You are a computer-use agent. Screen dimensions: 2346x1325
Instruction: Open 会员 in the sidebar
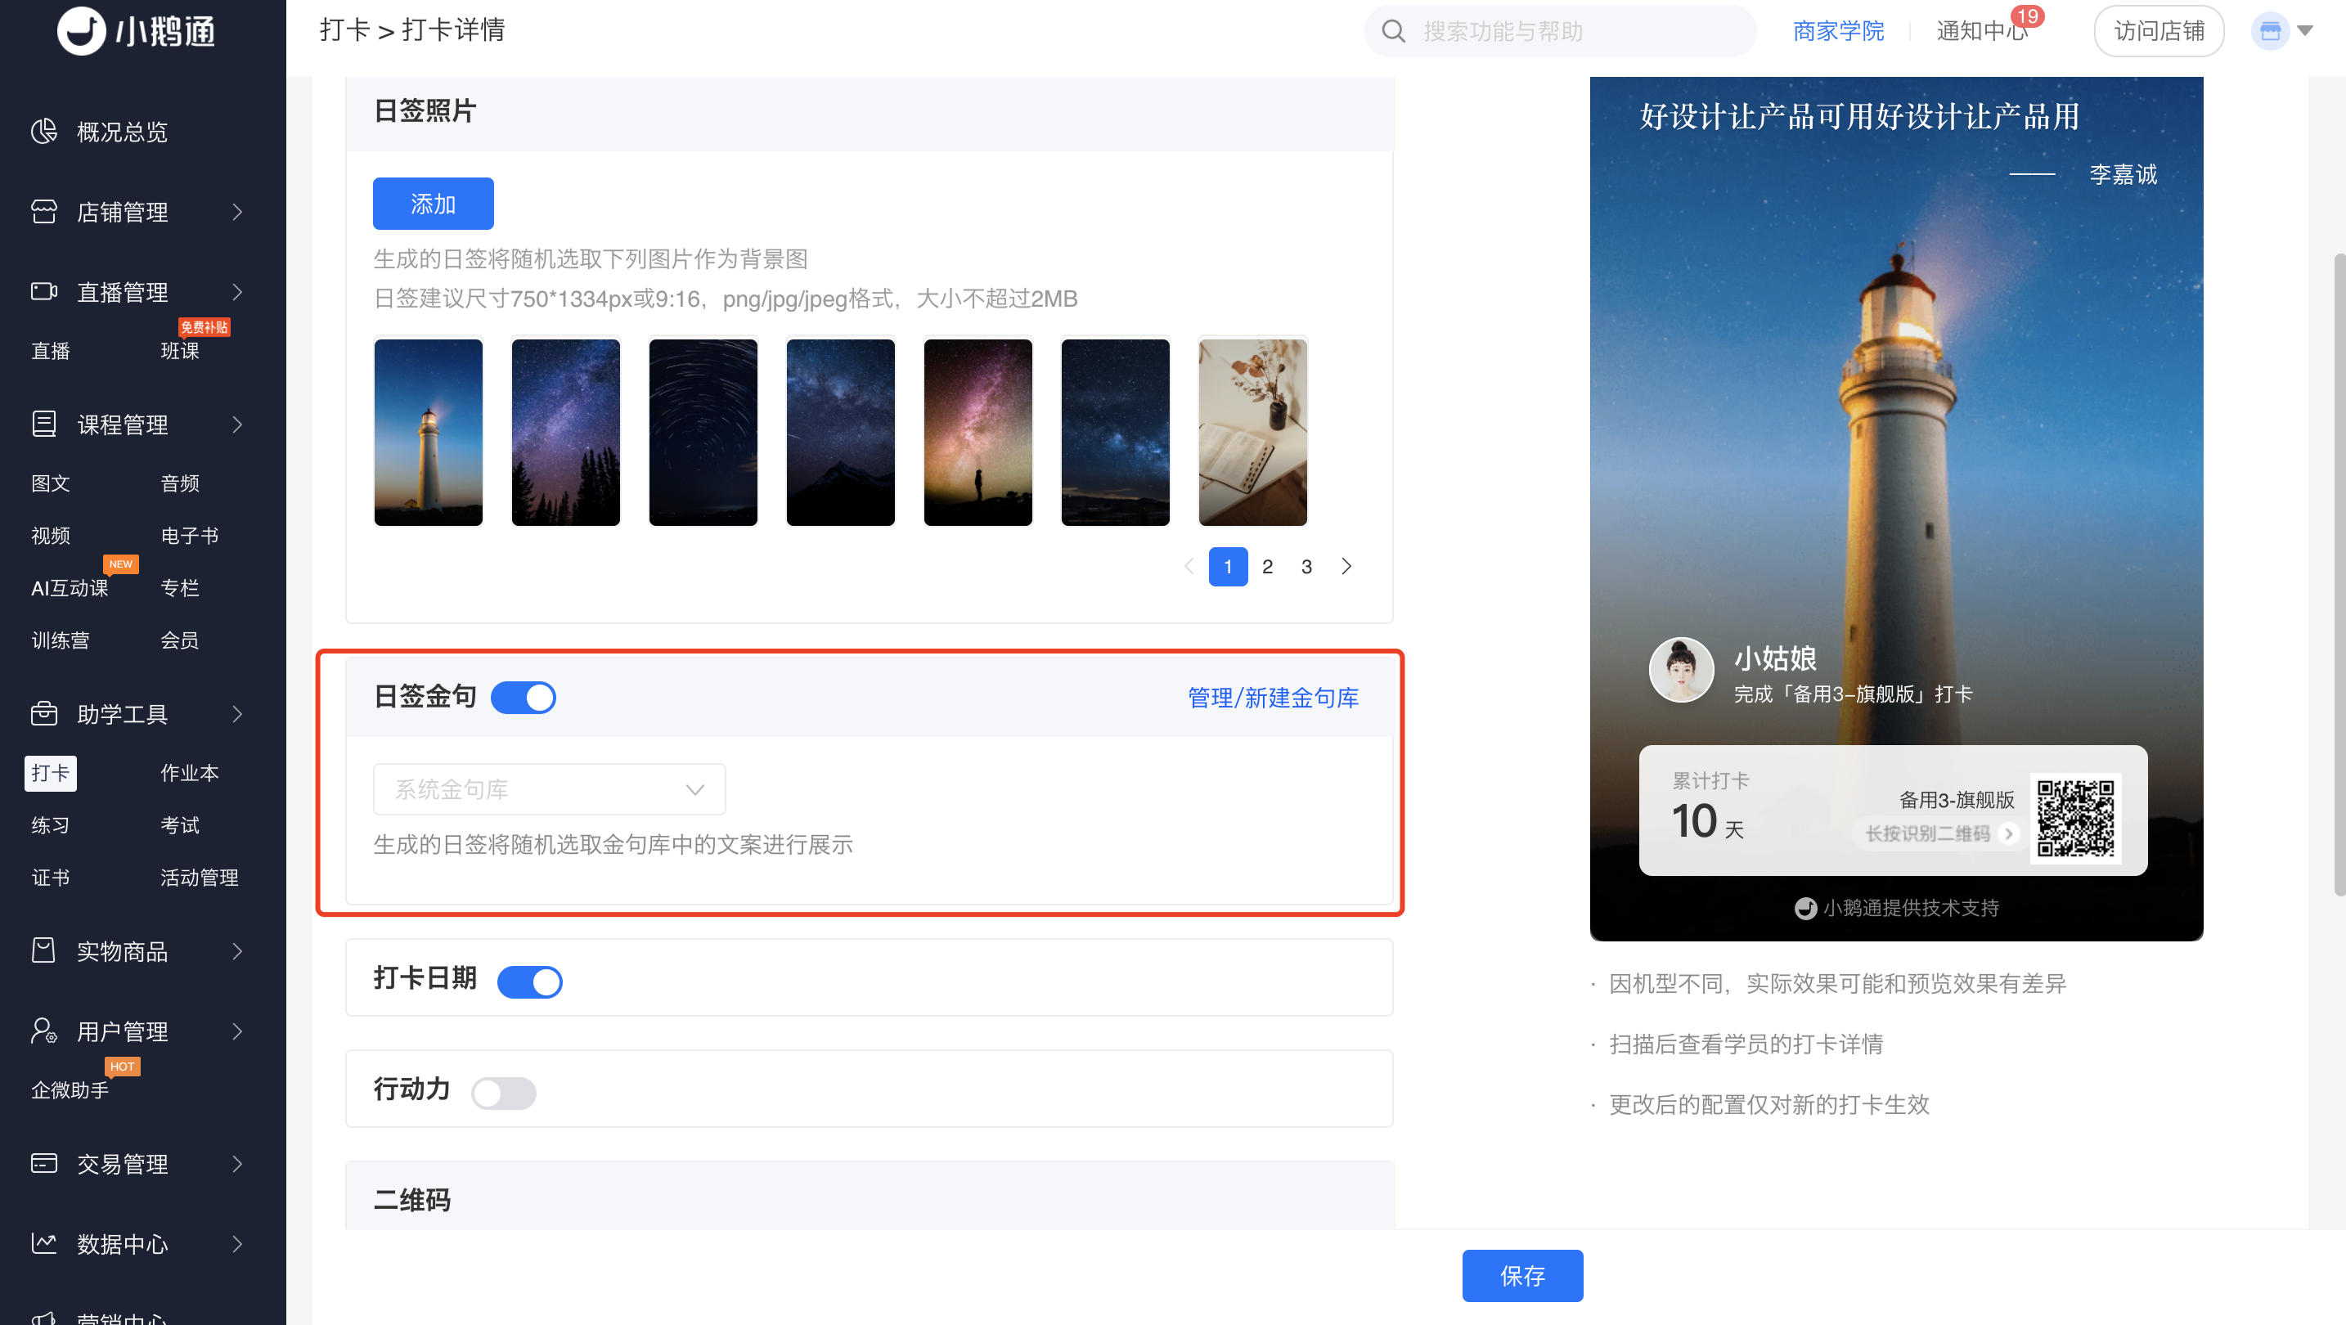click(179, 640)
